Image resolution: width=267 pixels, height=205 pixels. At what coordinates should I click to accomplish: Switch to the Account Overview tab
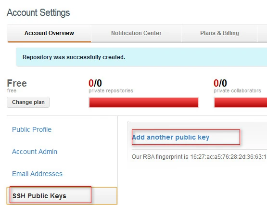tap(49, 33)
